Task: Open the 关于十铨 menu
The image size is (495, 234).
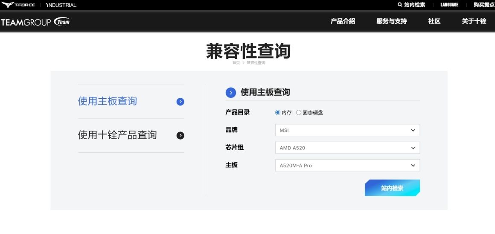Action: (474, 21)
